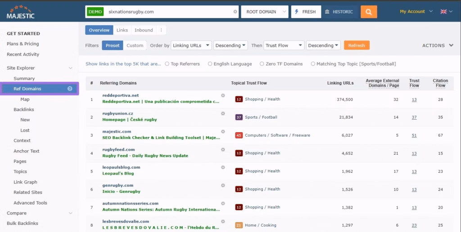
Task: Click the gear icon for majestic.com row
Action: [x=223, y=131]
